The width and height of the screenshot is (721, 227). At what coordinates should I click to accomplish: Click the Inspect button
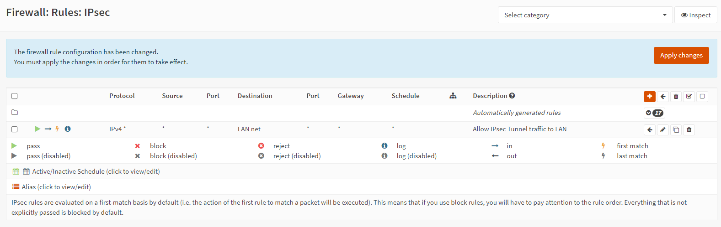695,15
